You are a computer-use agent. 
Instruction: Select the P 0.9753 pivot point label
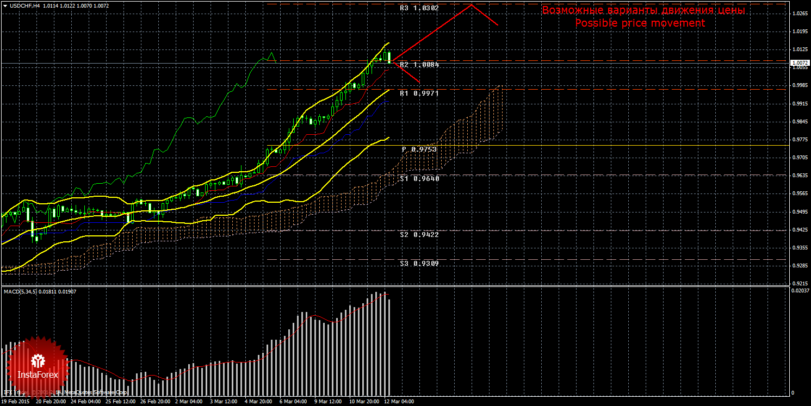click(419, 149)
